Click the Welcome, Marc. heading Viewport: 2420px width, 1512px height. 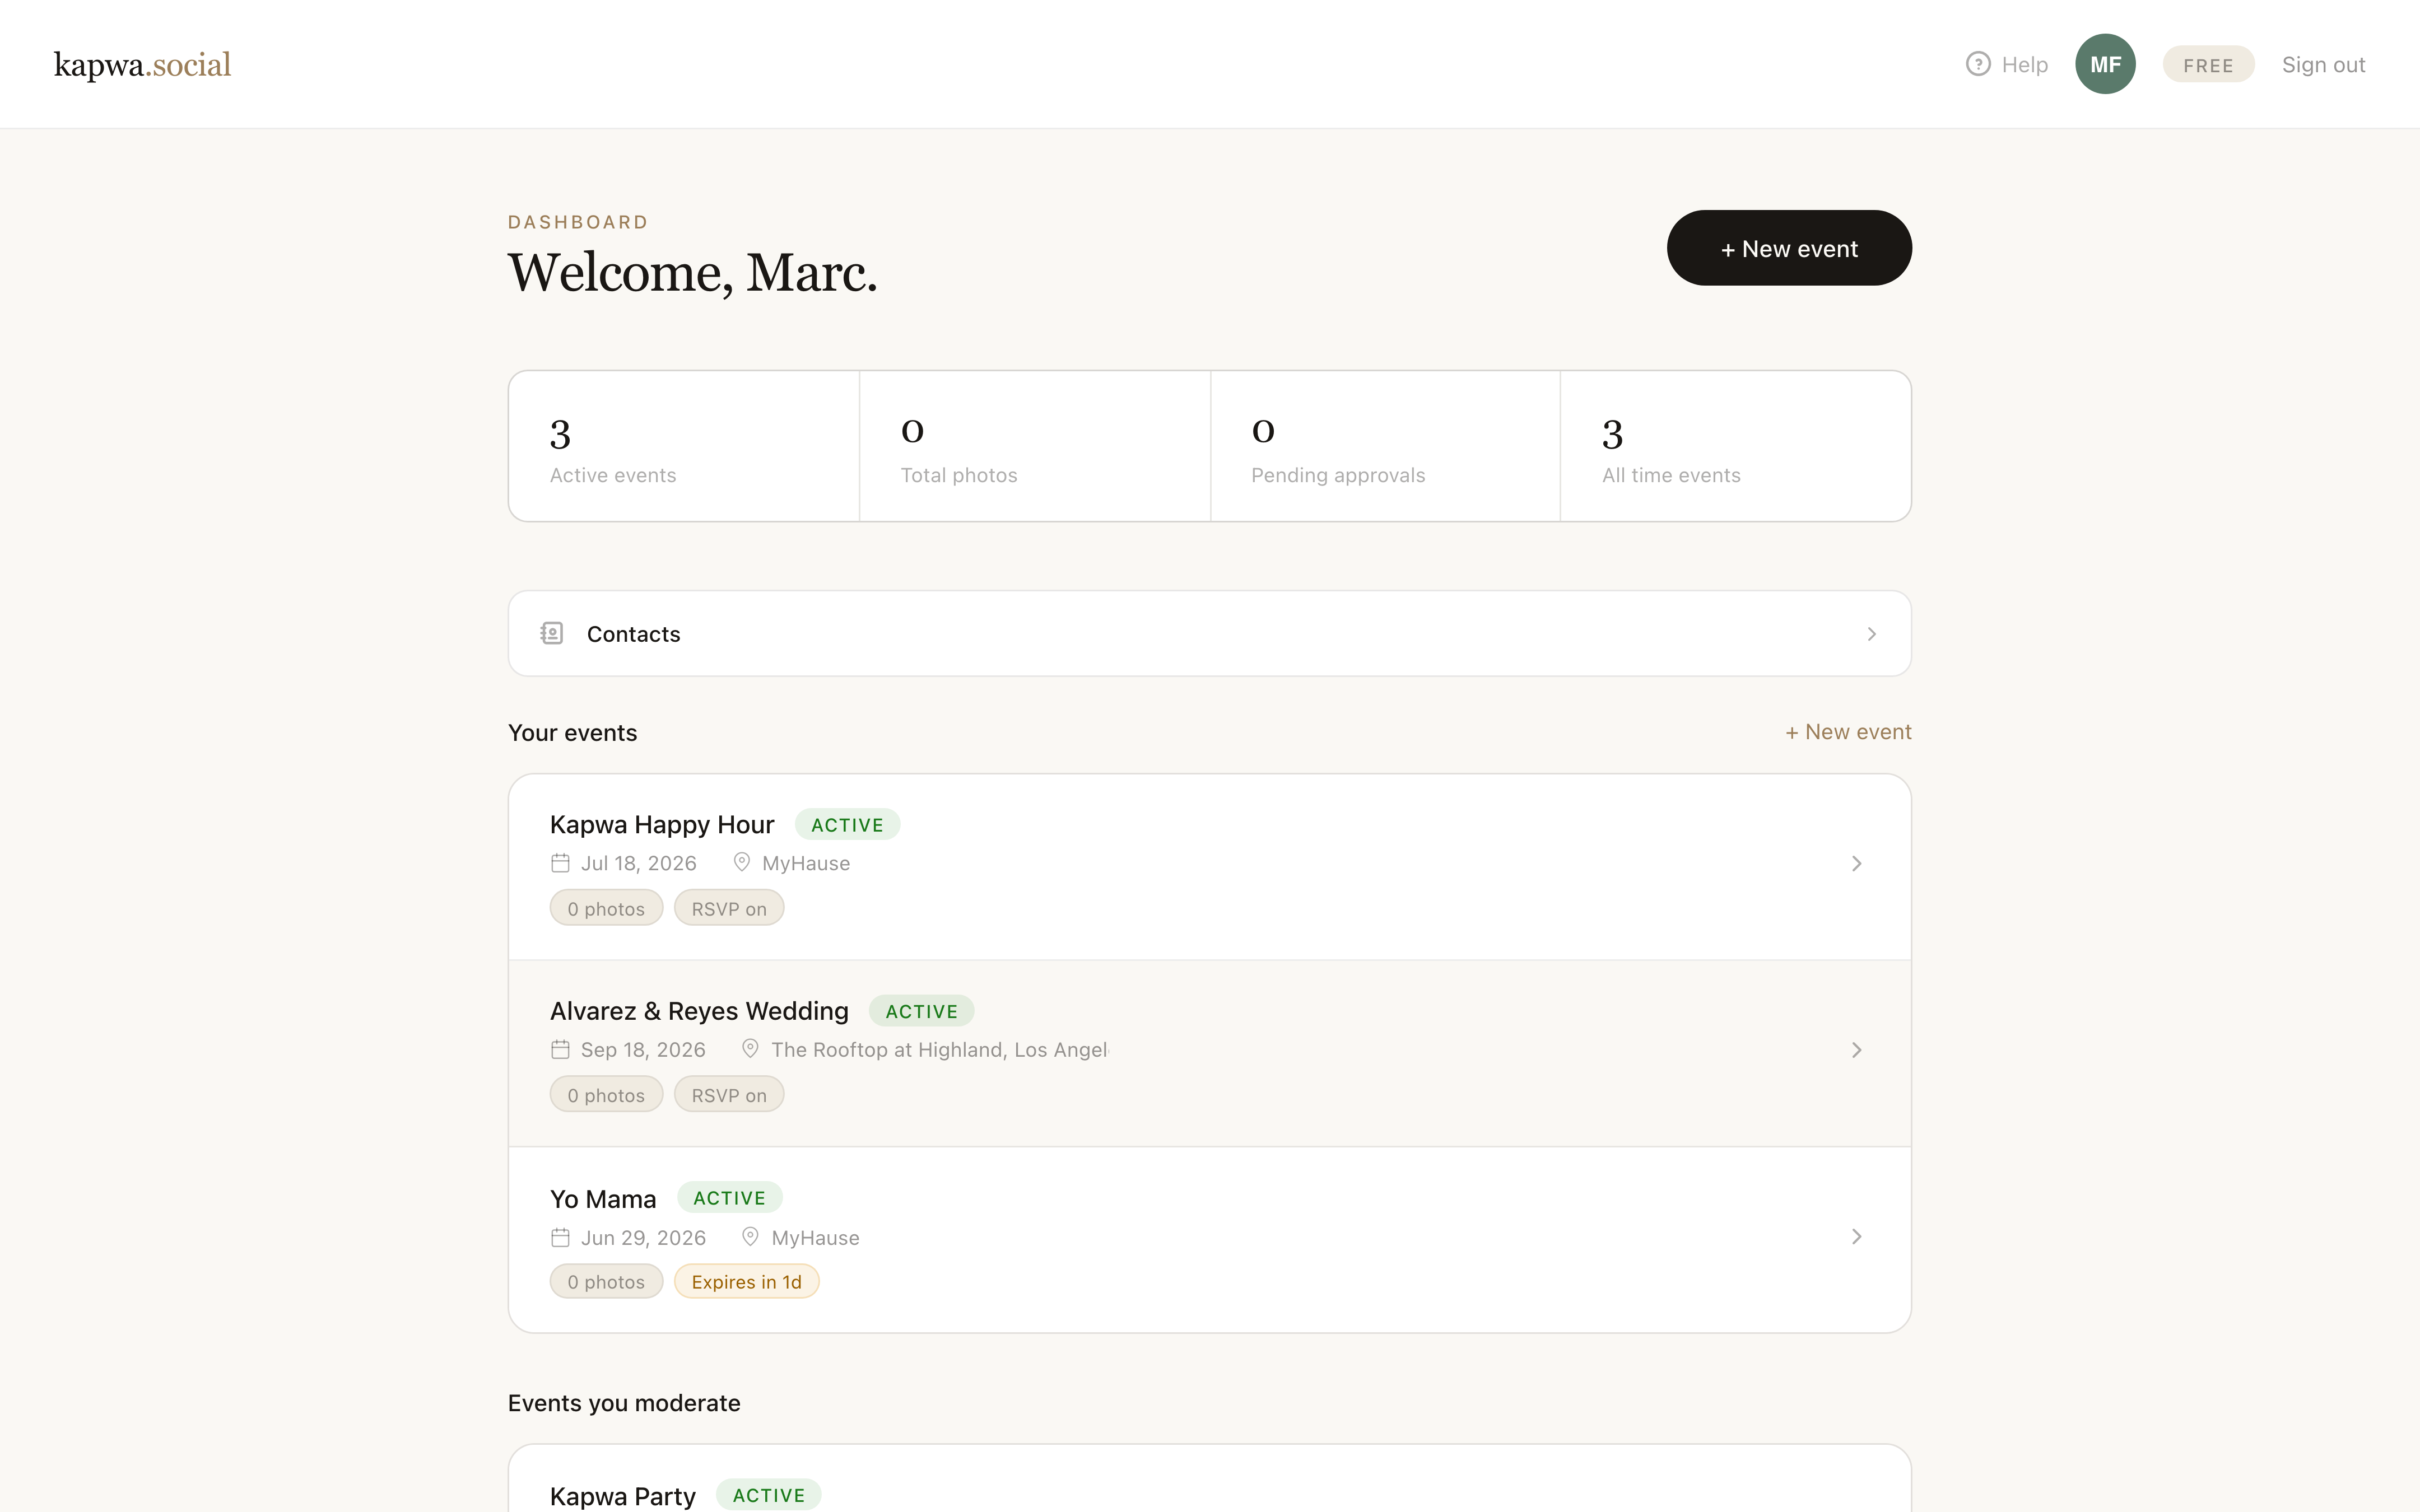[x=692, y=273]
